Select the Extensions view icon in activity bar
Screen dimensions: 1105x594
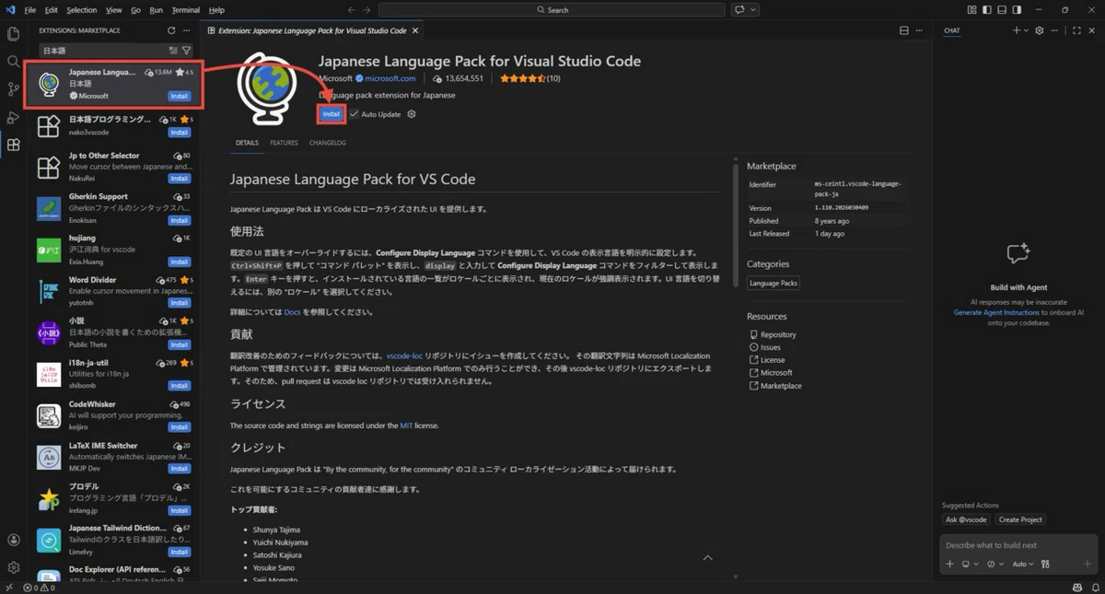13,145
